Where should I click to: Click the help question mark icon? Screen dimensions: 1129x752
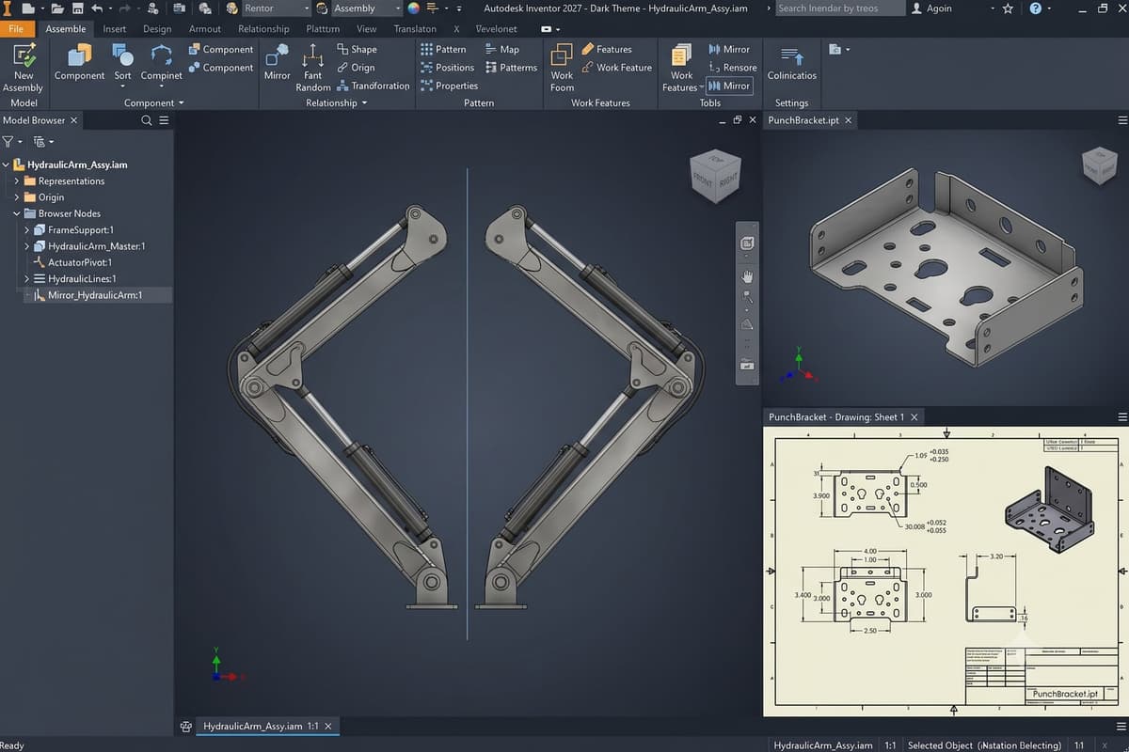pyautogui.click(x=1036, y=8)
